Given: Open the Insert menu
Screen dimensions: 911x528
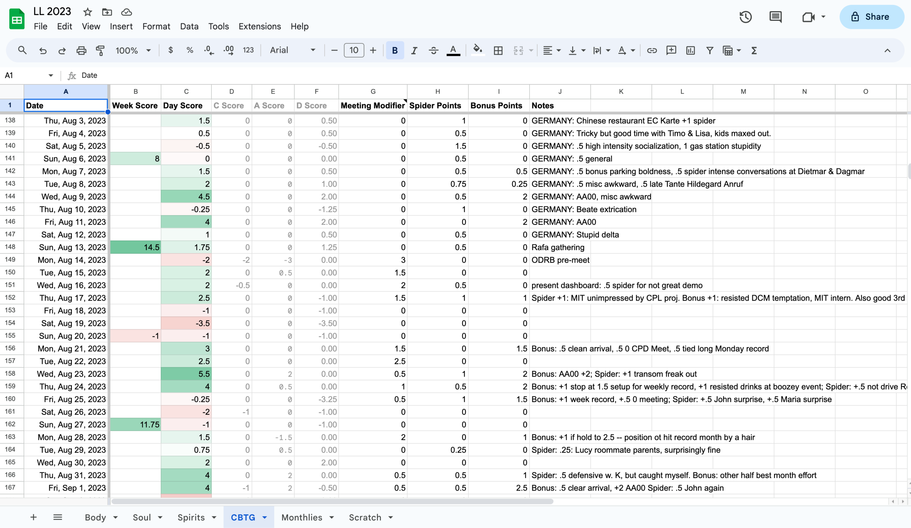Looking at the screenshot, I should tap(121, 26).
